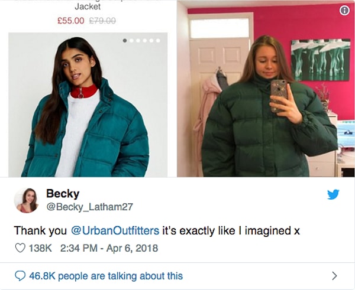Click the blue Twitter bird logo
Screen dimensions: 355x290
tap(333, 194)
